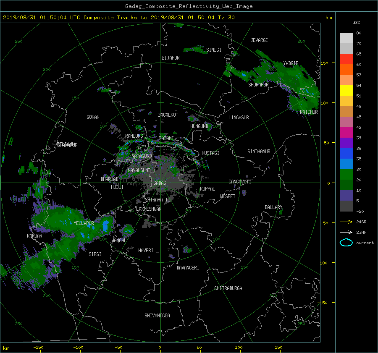
Task: Click the JEVARGI city label
Action: (259, 40)
